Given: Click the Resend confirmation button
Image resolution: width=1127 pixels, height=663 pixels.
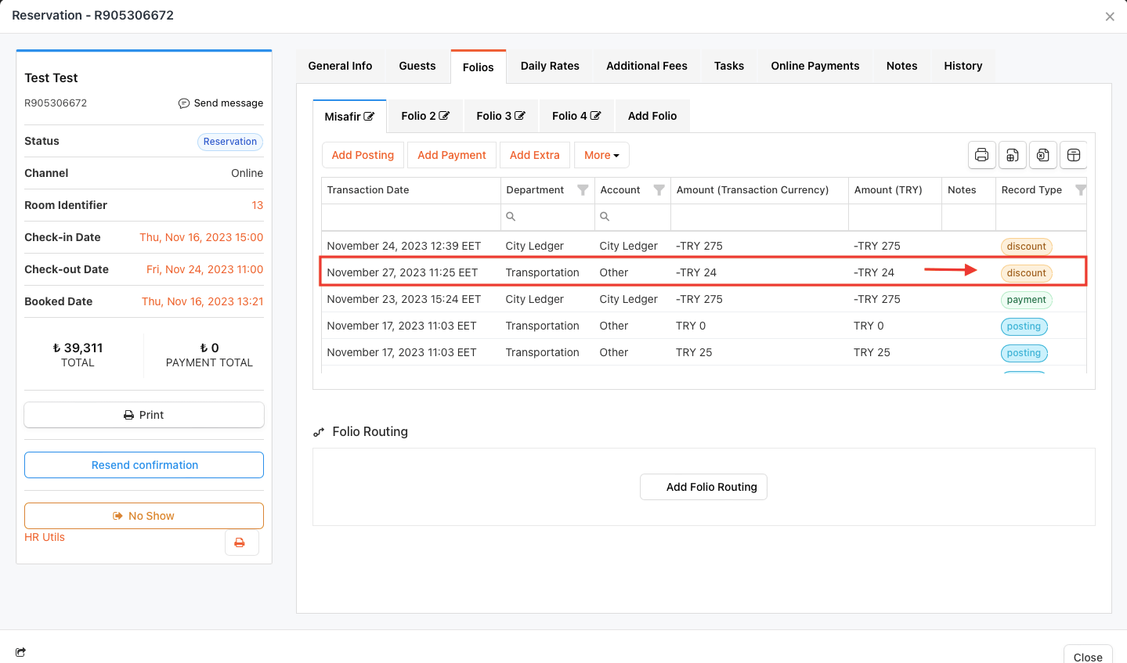Looking at the screenshot, I should pos(144,465).
